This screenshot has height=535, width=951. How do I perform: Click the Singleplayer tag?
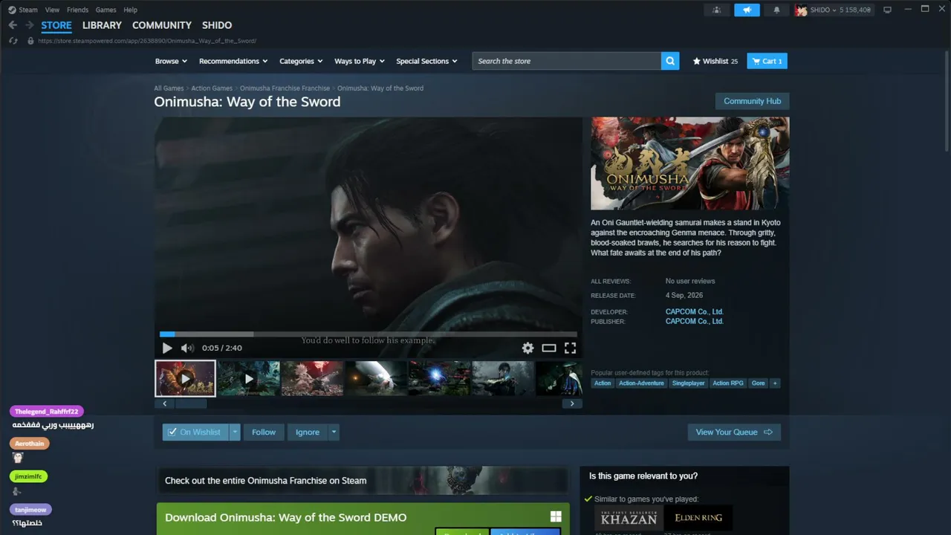pos(688,383)
